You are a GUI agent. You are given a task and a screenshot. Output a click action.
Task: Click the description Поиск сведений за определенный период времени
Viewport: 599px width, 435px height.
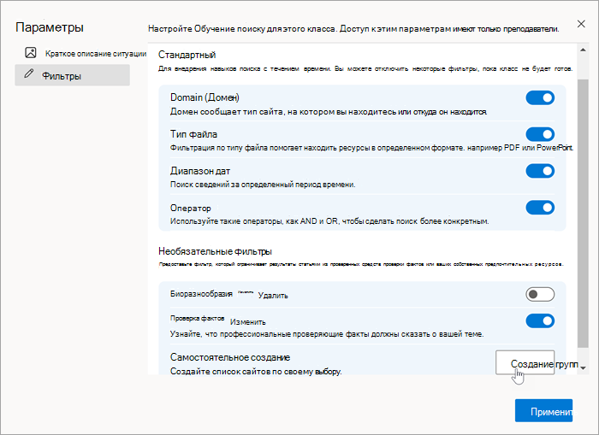pyautogui.click(x=263, y=185)
